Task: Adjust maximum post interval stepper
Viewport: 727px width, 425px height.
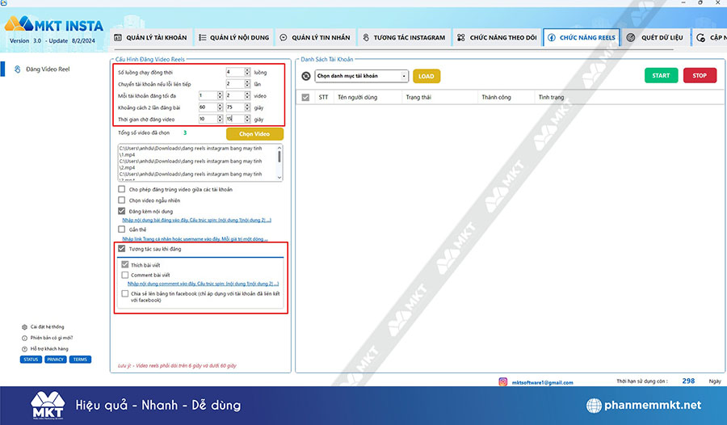Action: pyautogui.click(x=247, y=107)
